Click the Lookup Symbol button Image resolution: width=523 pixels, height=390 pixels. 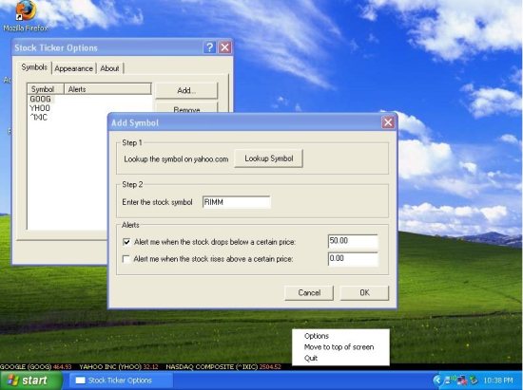pyautogui.click(x=268, y=158)
